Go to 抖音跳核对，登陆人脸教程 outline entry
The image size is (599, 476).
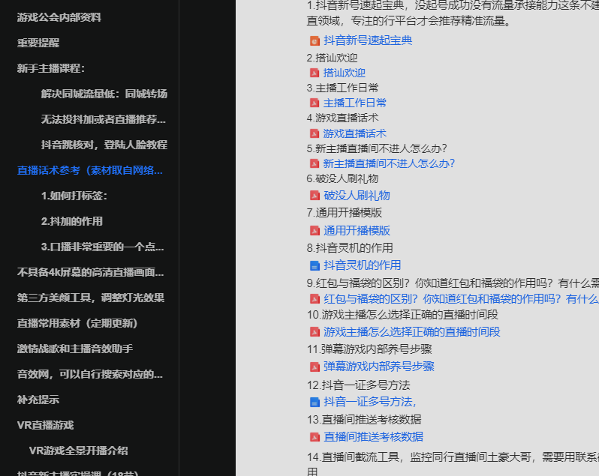click(x=104, y=145)
